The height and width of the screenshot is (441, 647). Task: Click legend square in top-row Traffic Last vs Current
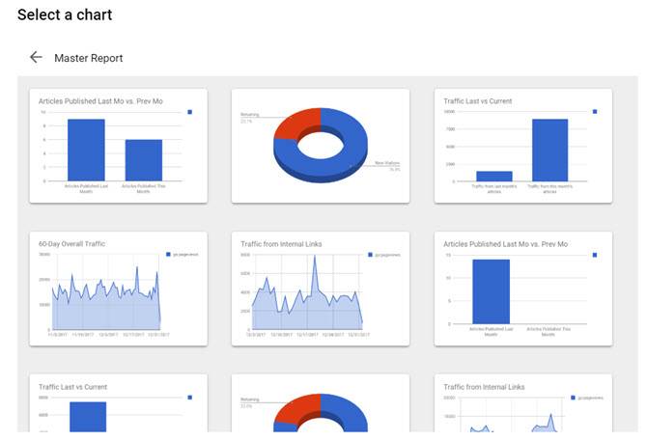(595, 112)
